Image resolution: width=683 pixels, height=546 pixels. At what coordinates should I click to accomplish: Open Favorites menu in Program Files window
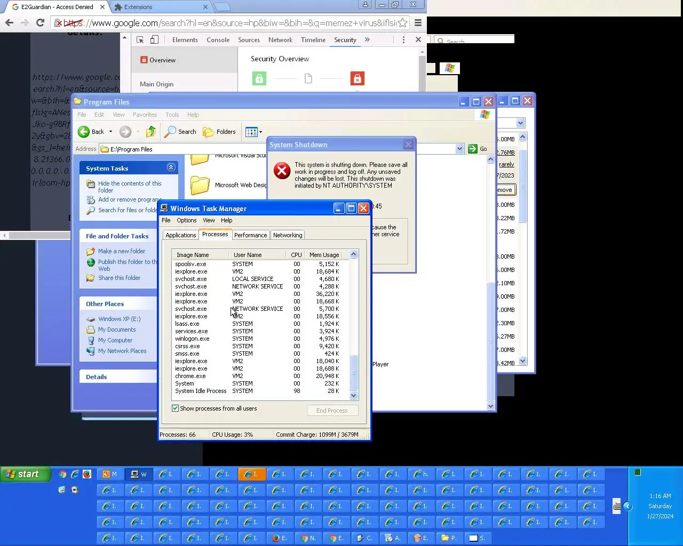pos(145,115)
